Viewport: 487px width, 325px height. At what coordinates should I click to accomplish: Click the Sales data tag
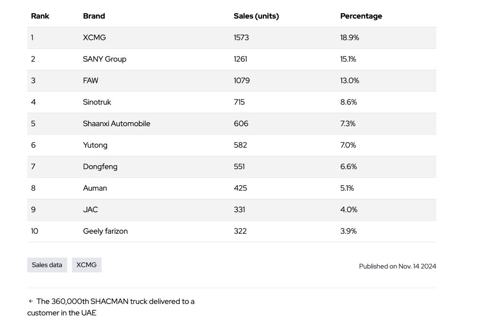[47, 265]
